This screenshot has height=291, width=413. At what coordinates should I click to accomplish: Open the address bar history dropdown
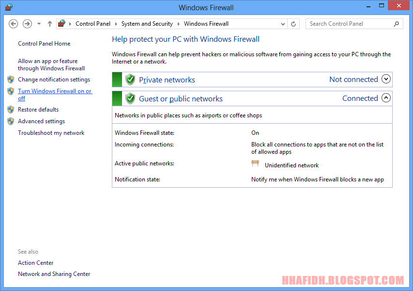pos(283,24)
